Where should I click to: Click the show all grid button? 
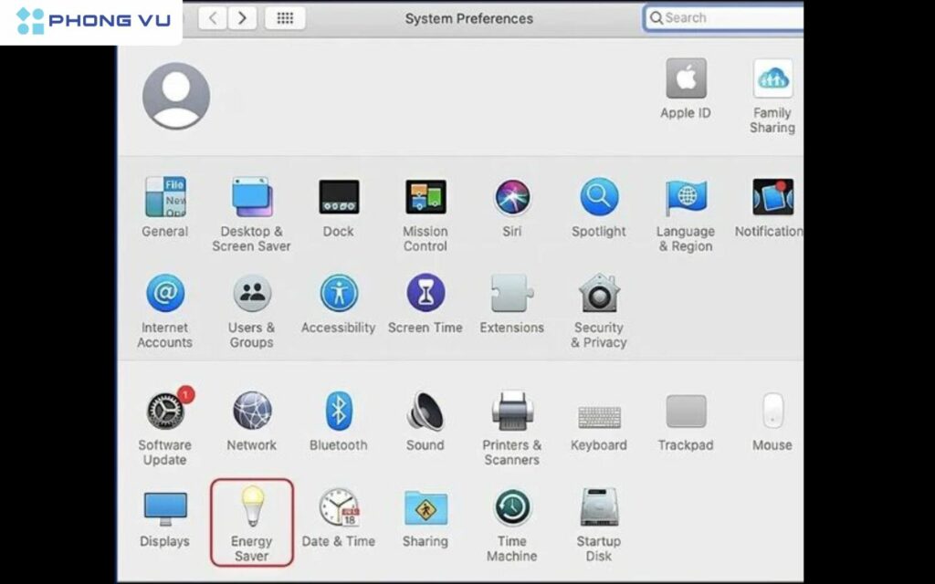click(x=285, y=17)
